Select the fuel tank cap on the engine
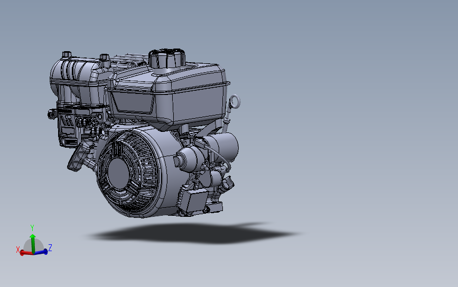Screen dimensions: 458x287 click(x=167, y=59)
